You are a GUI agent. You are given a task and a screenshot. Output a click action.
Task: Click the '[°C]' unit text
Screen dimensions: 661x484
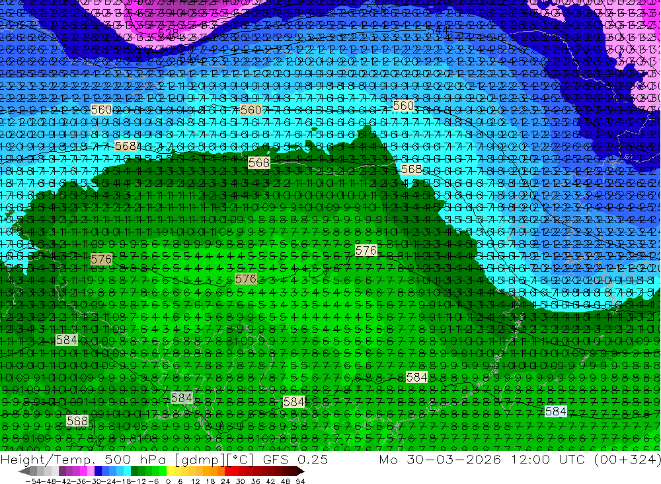239,460
